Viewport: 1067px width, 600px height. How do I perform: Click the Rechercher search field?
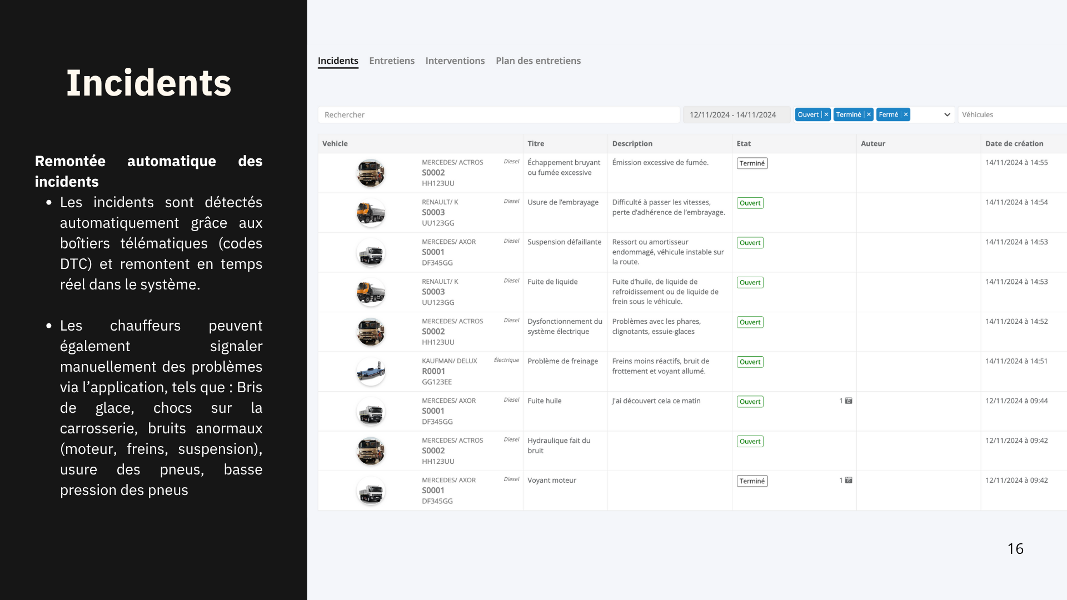pyautogui.click(x=498, y=114)
